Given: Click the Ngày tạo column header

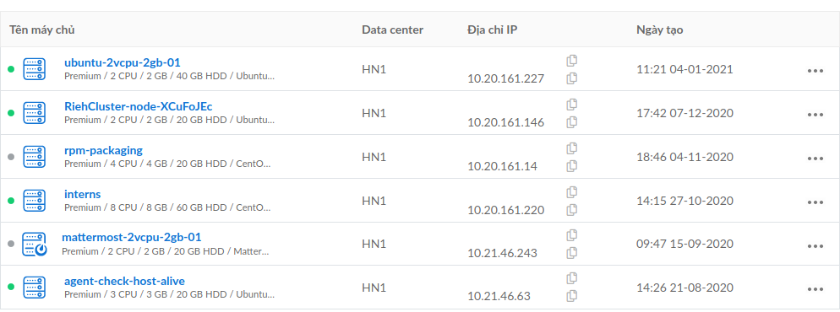Looking at the screenshot, I should [x=659, y=30].
